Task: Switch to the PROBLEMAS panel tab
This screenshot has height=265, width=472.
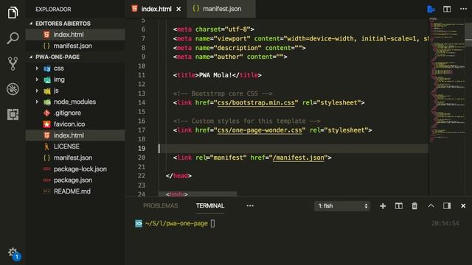Action: click(161, 206)
